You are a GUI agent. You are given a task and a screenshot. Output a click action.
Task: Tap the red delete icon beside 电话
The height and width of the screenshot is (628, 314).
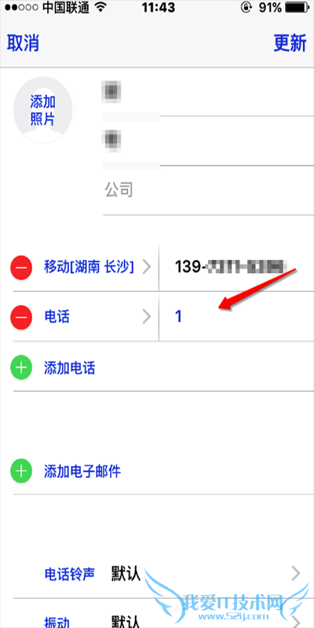(x=21, y=317)
